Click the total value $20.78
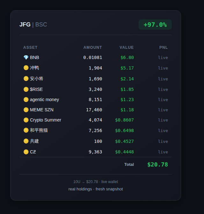The height and width of the screenshot is (214, 204). click(x=157, y=165)
